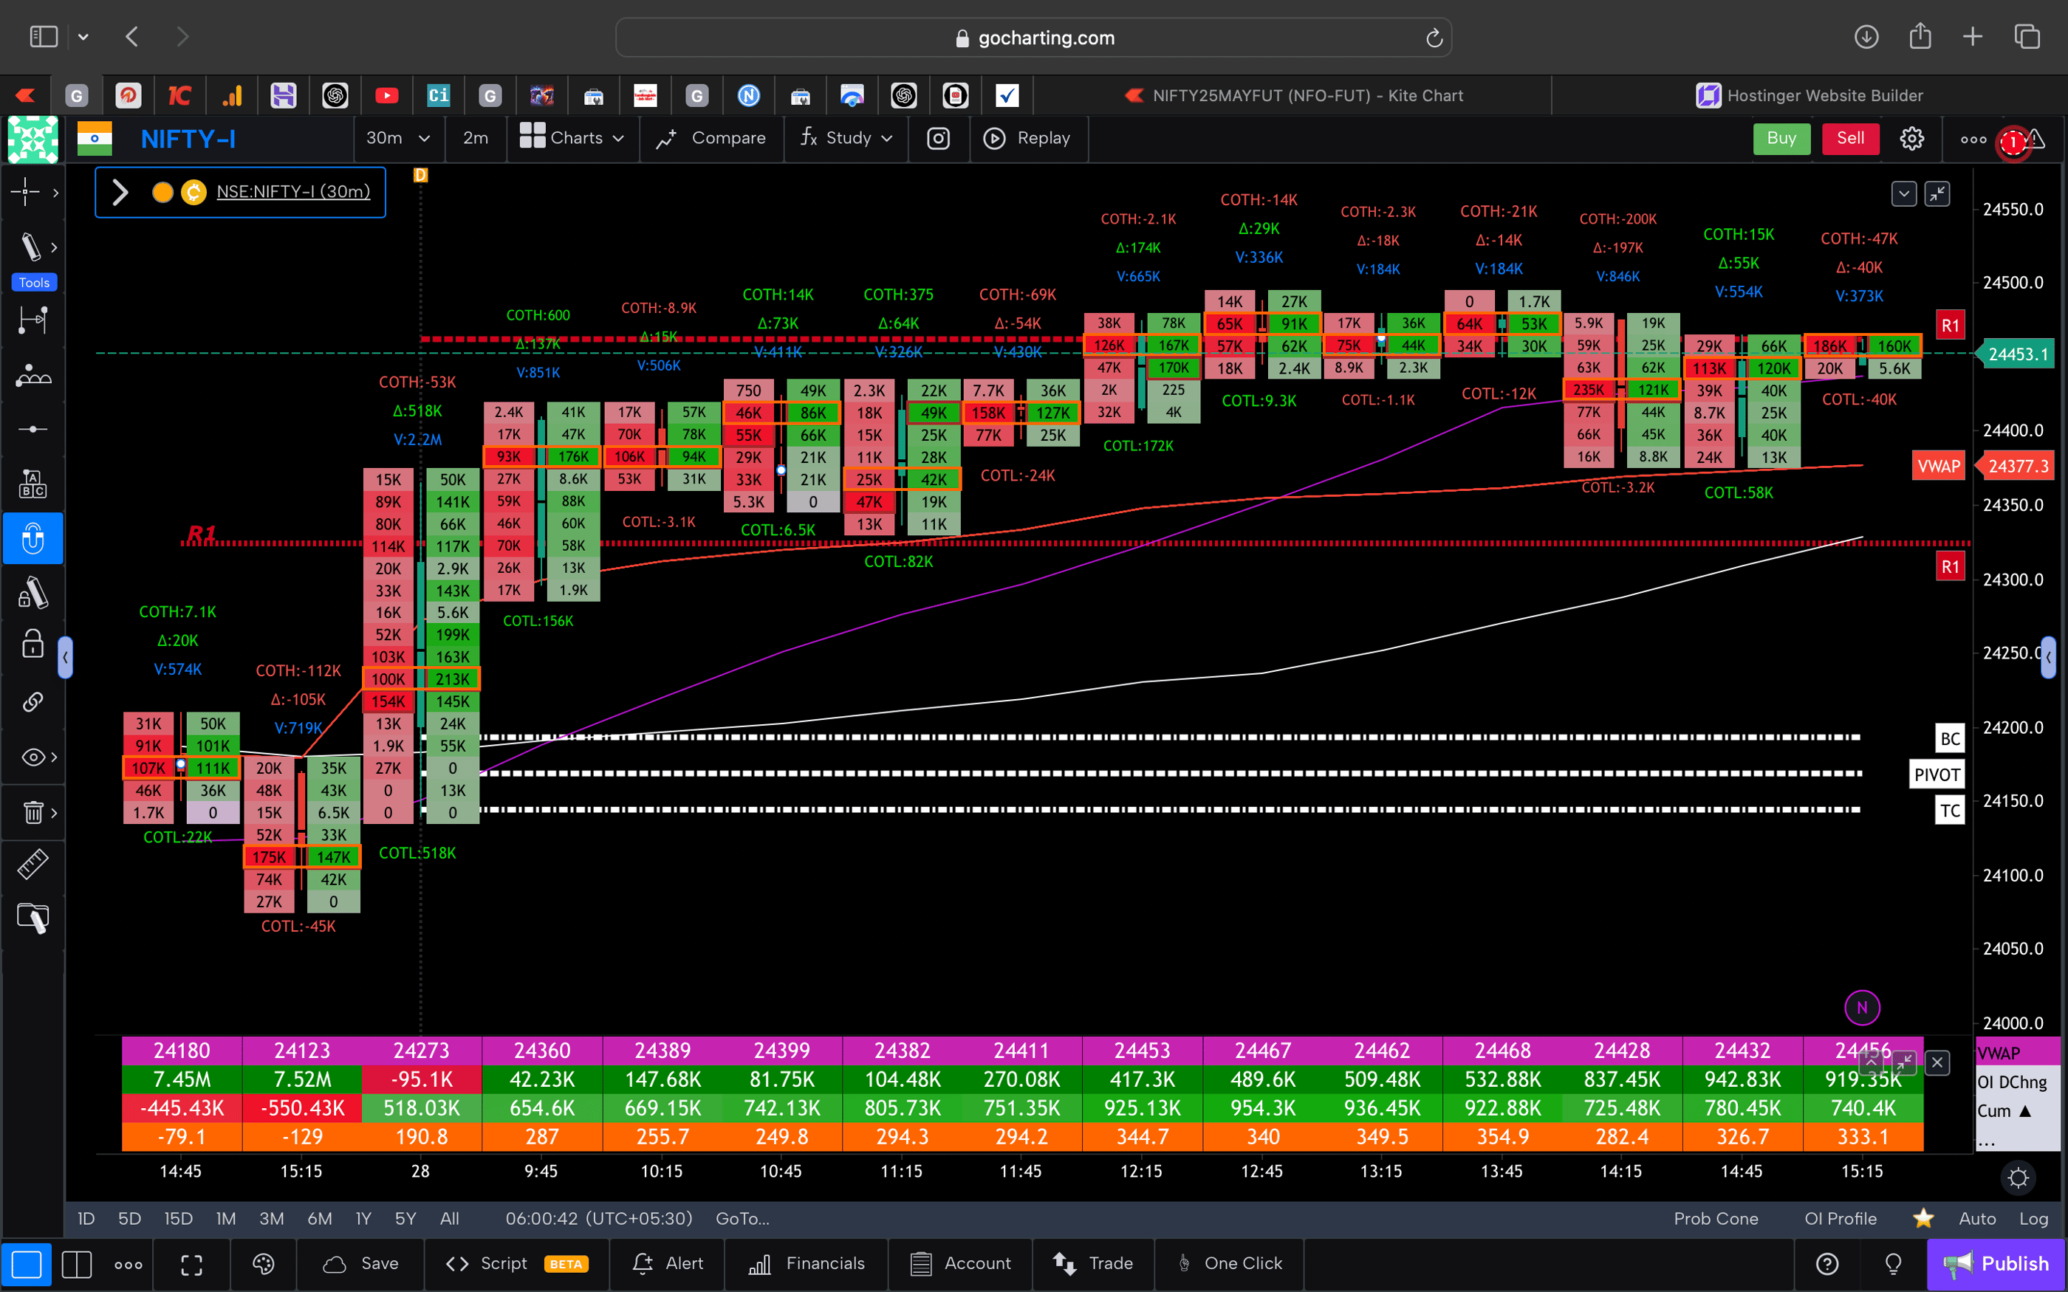
Task: Expand the Study menu
Action: pyautogui.click(x=845, y=137)
